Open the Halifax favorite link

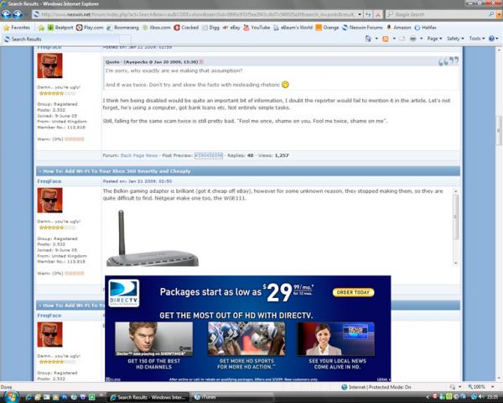point(425,28)
